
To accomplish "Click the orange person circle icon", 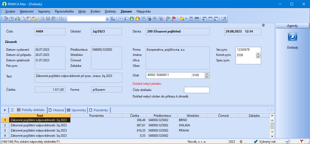I will (138, 19).
